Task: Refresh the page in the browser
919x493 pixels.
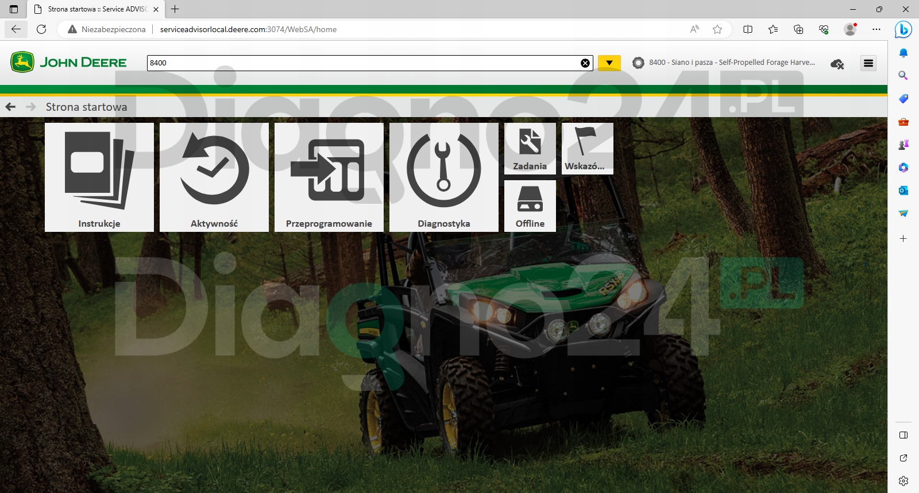Action: pos(41,29)
